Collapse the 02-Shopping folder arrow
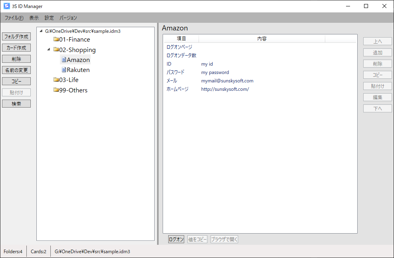 (48, 49)
